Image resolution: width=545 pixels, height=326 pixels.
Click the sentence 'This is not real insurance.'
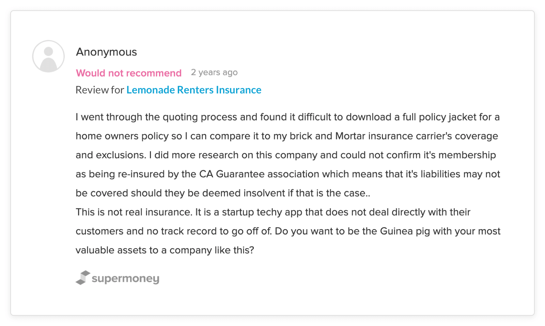(x=134, y=212)
